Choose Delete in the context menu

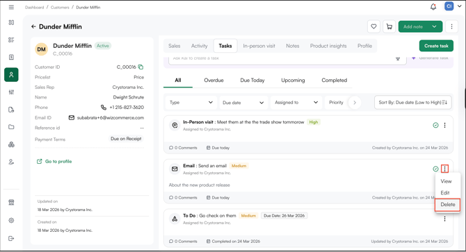(x=448, y=205)
